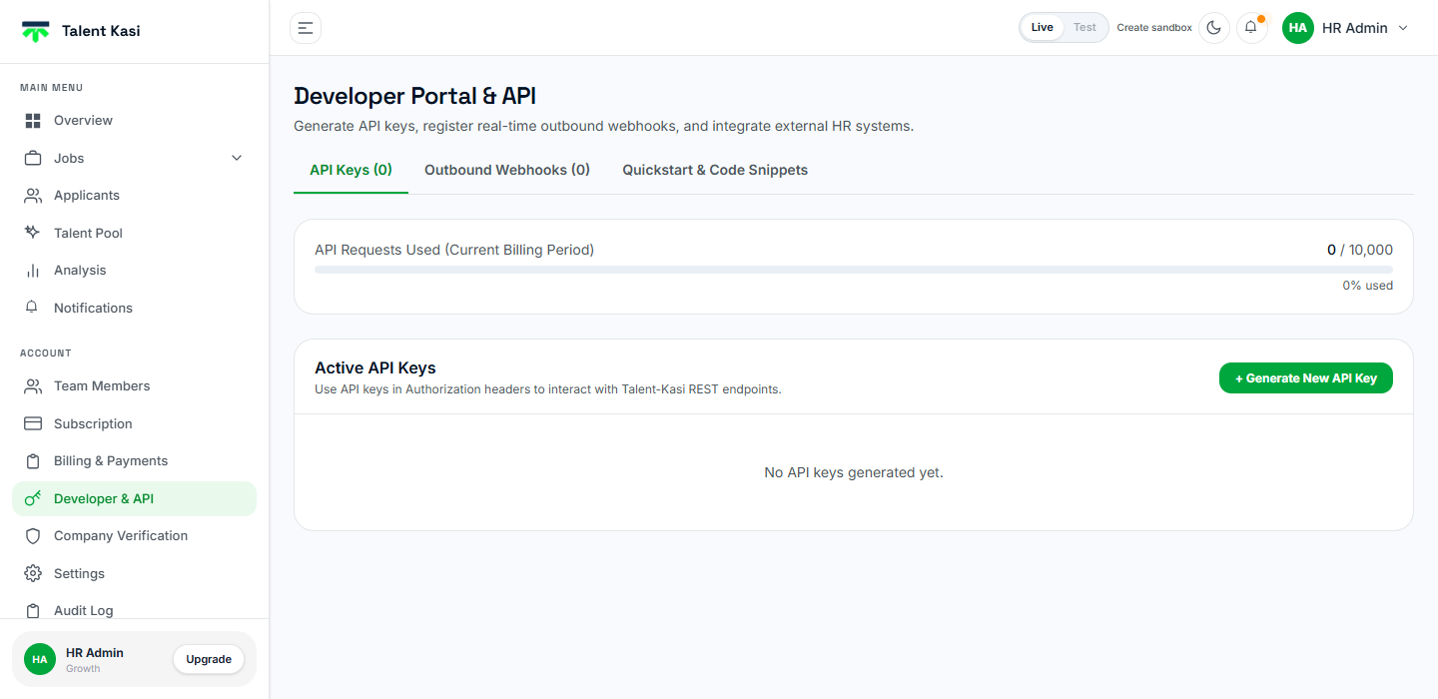
Task: Click the Active API Keys heading
Action: click(x=375, y=368)
